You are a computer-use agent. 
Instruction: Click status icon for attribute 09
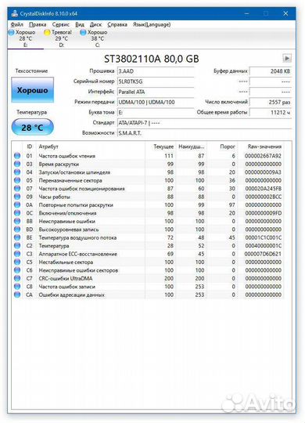pos(17,197)
